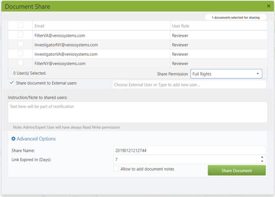Uncheck Share document to External users
Image resolution: width=275 pixels, height=197 pixels.
(11, 82)
